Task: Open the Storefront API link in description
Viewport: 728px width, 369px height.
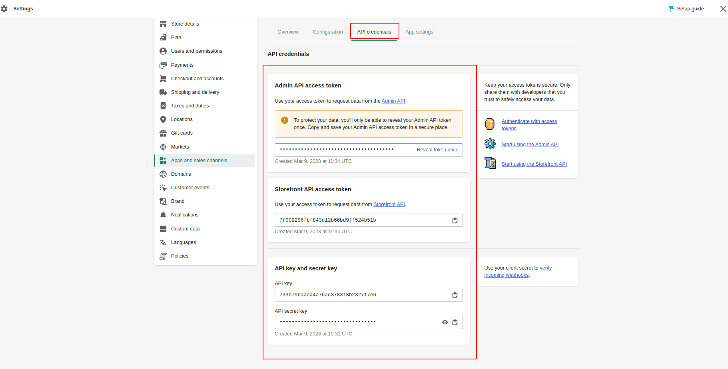Action: coord(389,204)
